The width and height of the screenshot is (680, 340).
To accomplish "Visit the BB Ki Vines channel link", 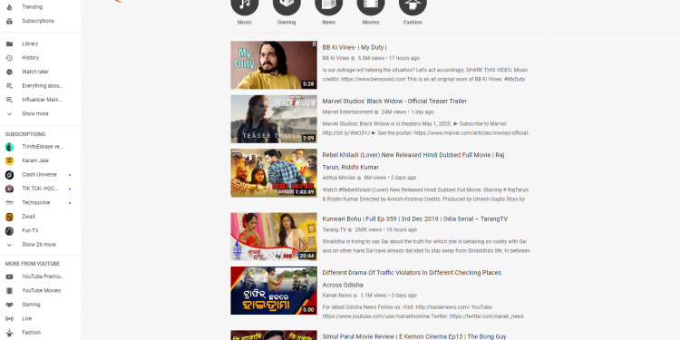I will click(335, 58).
